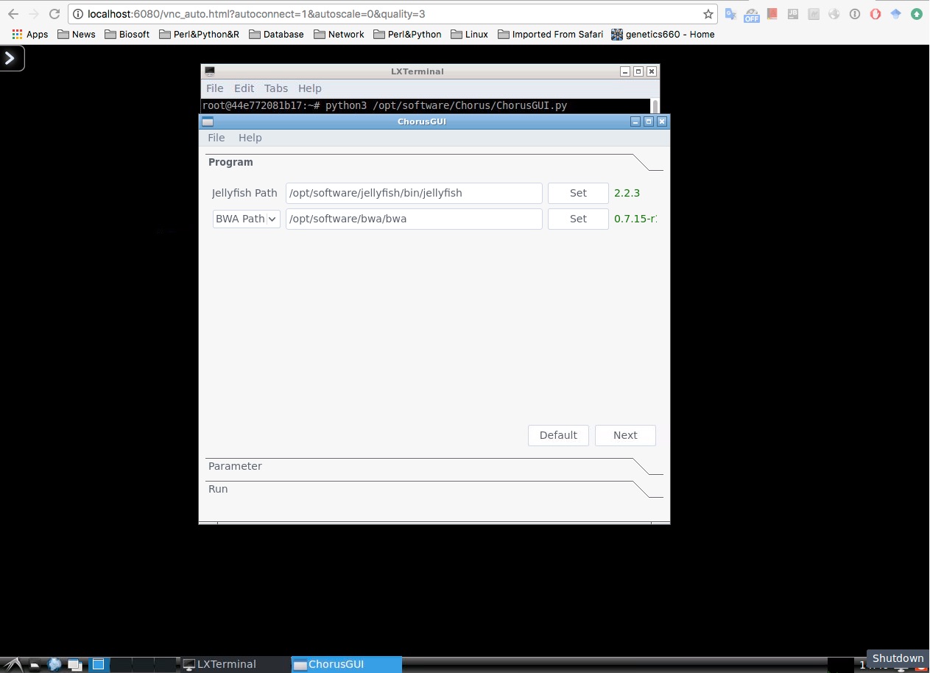Click the LXTerminal window icon
Image resolution: width=930 pixels, height=673 pixels.
(210, 71)
